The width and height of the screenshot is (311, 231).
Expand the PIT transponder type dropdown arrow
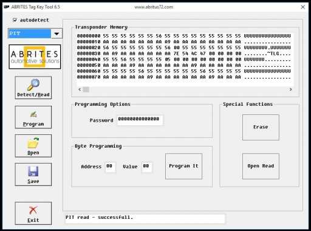(x=56, y=33)
